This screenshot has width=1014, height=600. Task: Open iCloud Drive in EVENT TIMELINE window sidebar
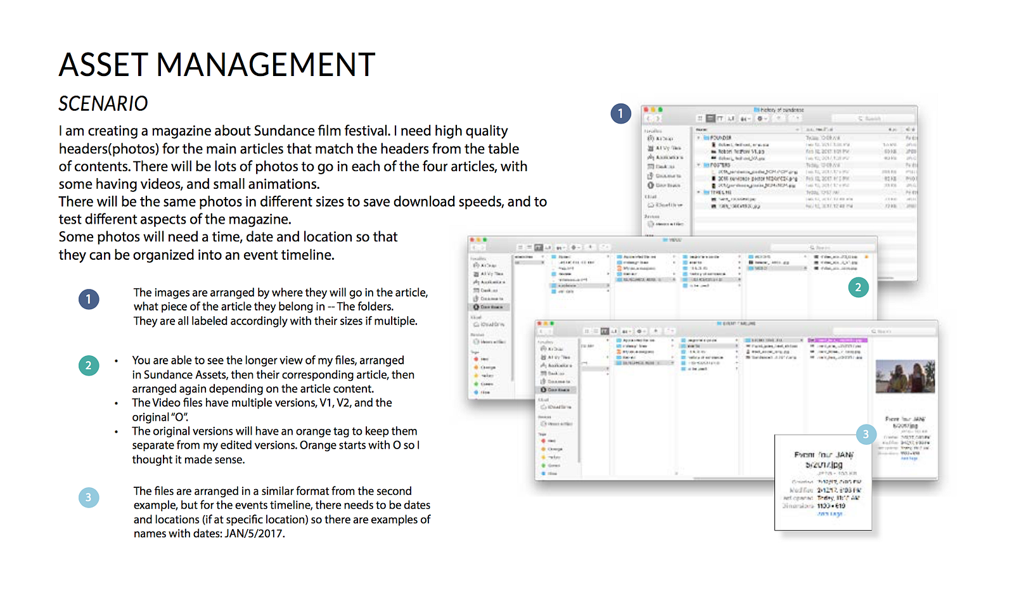pyautogui.click(x=556, y=407)
